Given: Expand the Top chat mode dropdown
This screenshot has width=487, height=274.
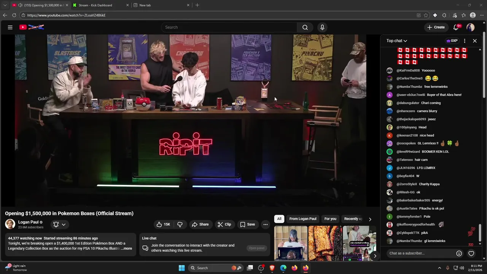Looking at the screenshot, I should 397,41.
